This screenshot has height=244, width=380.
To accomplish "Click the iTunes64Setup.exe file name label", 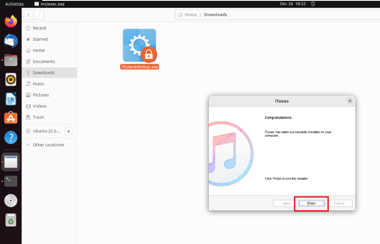I will 139,67.
